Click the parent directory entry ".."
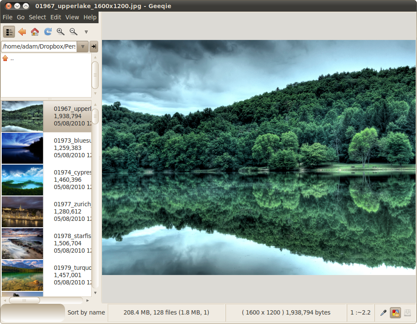417x324 pixels. pos(12,58)
